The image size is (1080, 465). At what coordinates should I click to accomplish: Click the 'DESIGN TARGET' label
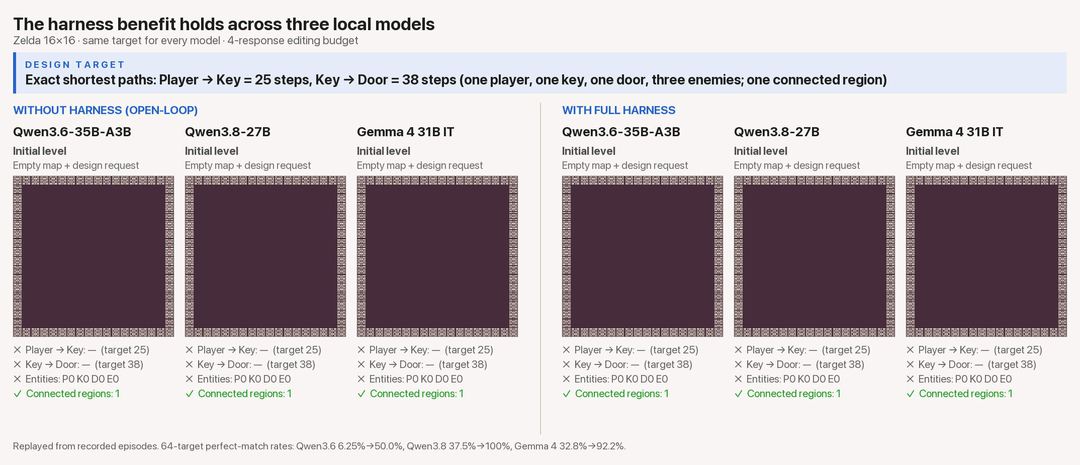pyautogui.click(x=75, y=65)
